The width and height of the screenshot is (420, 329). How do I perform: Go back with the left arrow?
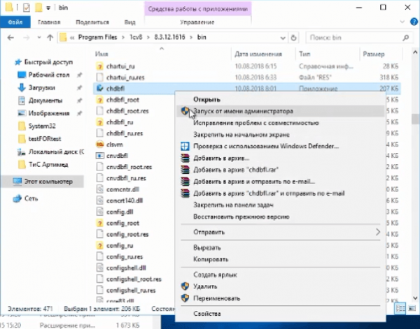point(10,38)
